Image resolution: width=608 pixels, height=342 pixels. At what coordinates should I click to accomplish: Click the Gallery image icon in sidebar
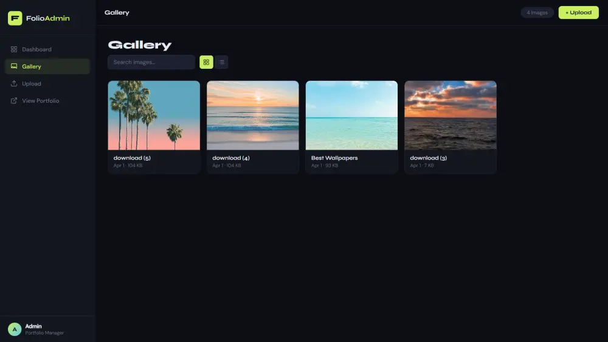[14, 66]
